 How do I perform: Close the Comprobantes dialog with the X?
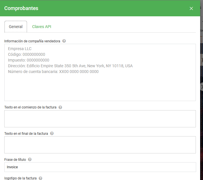click(x=191, y=8)
